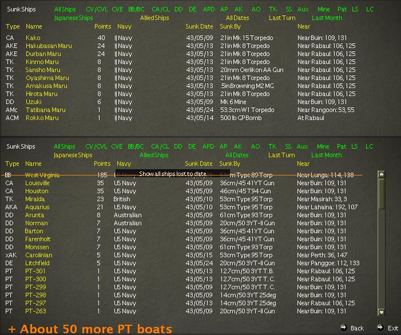The width and height of the screenshot is (401, 335).
Task: Open the sunk ship Uzuki
Action: click(34, 102)
